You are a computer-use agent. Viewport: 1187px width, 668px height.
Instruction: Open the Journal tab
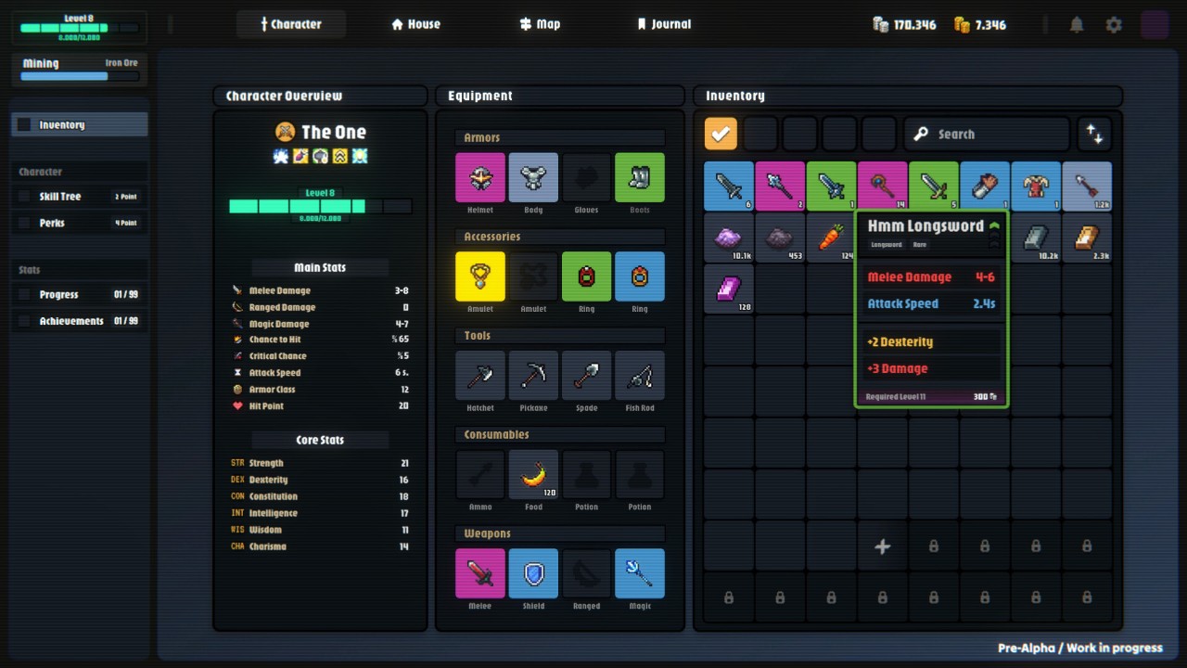(x=663, y=24)
